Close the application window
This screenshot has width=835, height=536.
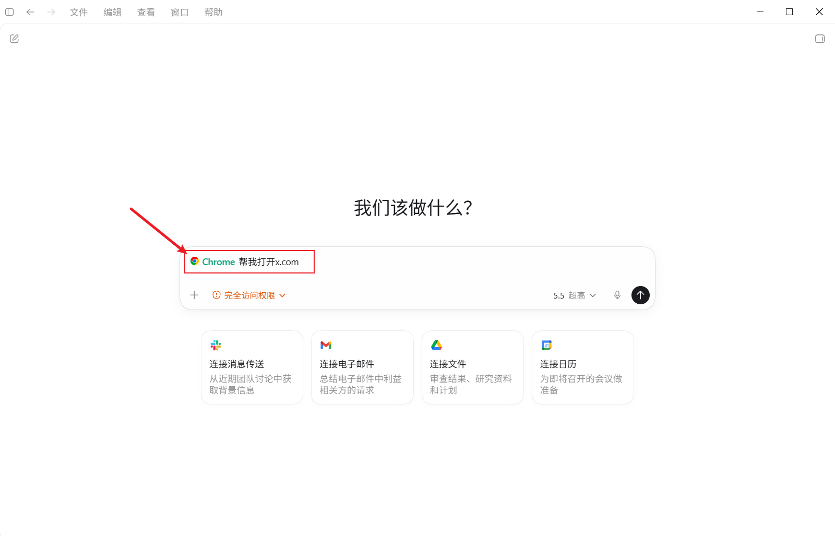819,11
